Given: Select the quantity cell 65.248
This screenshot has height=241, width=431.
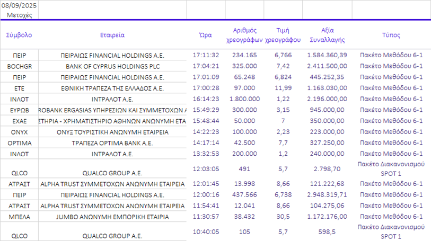Looking at the screenshot, I should (x=244, y=77).
